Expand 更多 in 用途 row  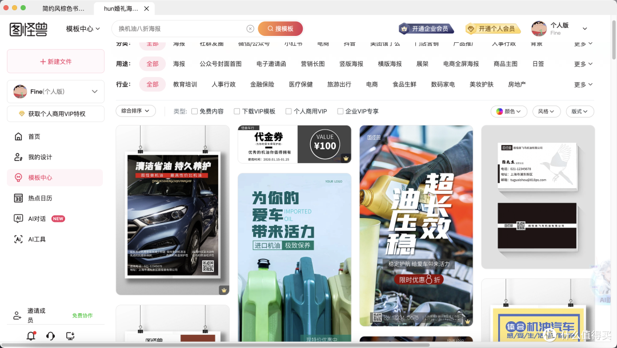(583, 64)
